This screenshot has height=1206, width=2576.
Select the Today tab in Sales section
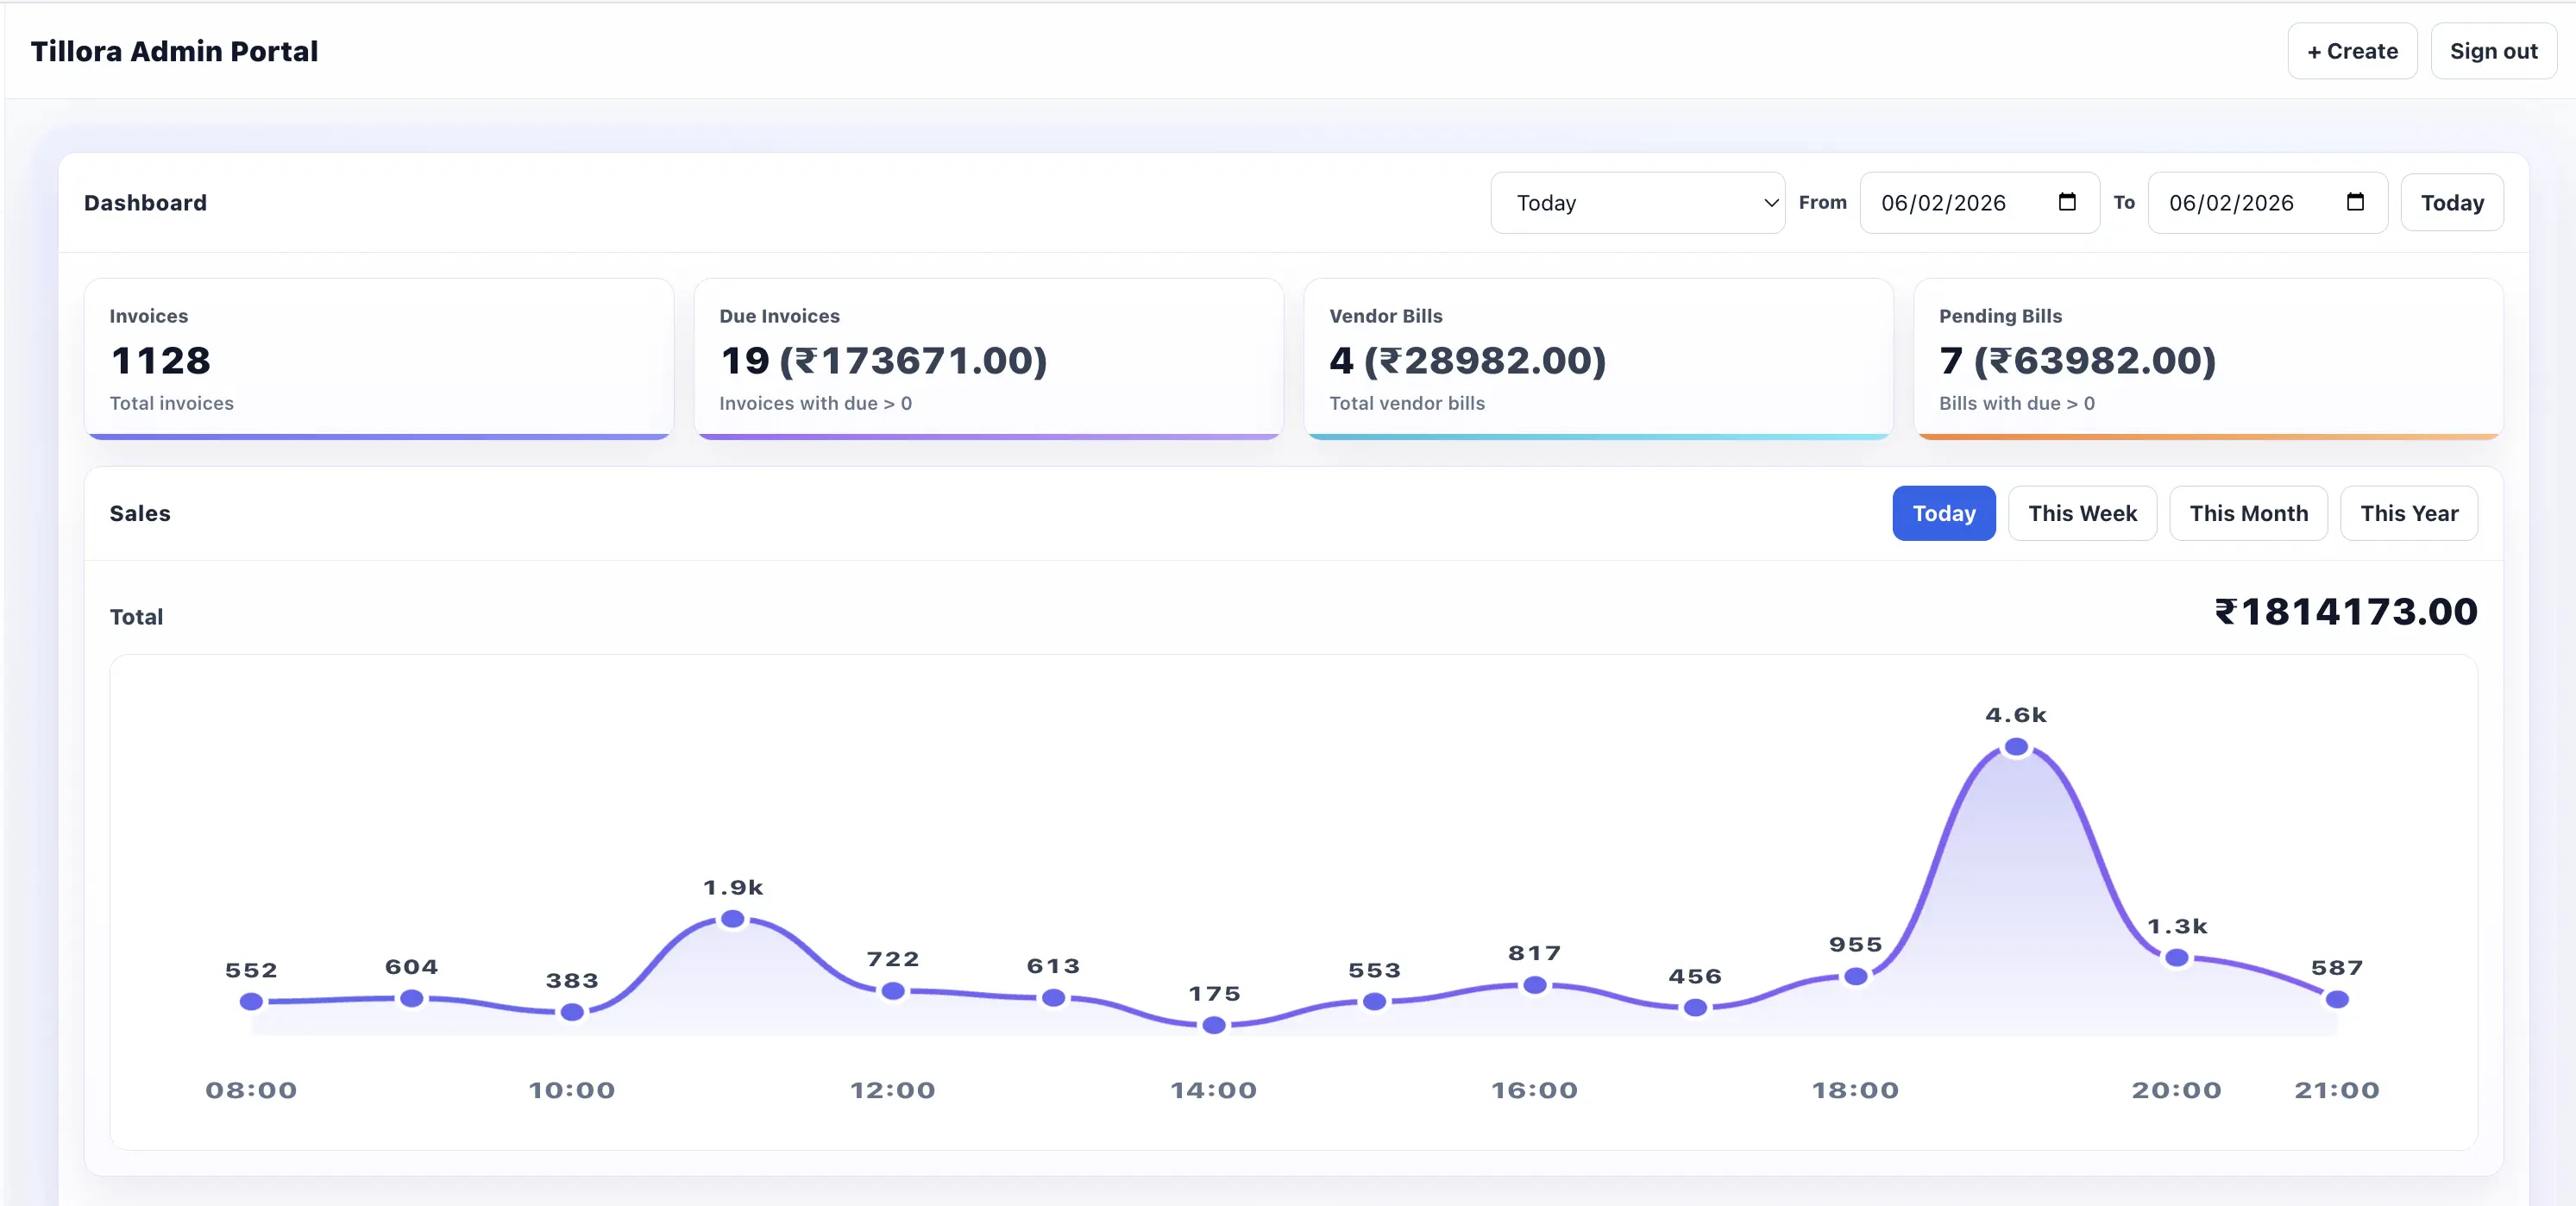(x=1943, y=513)
